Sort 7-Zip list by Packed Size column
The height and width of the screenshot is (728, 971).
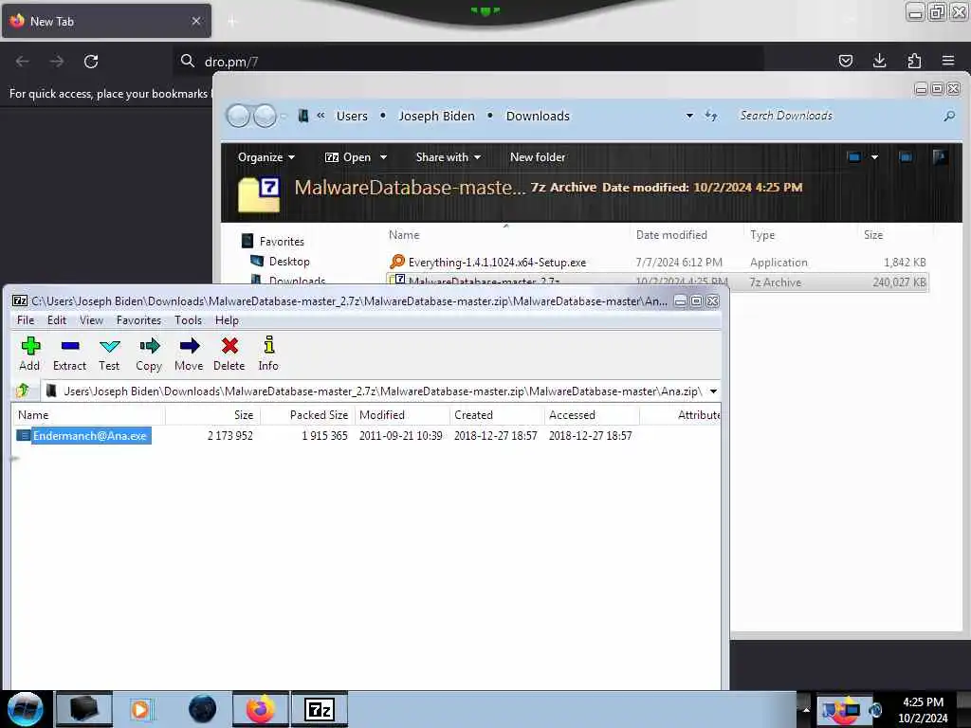[307, 415]
